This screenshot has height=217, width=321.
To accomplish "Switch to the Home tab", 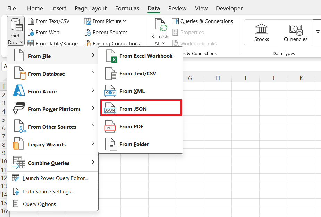I will [x=35, y=8].
